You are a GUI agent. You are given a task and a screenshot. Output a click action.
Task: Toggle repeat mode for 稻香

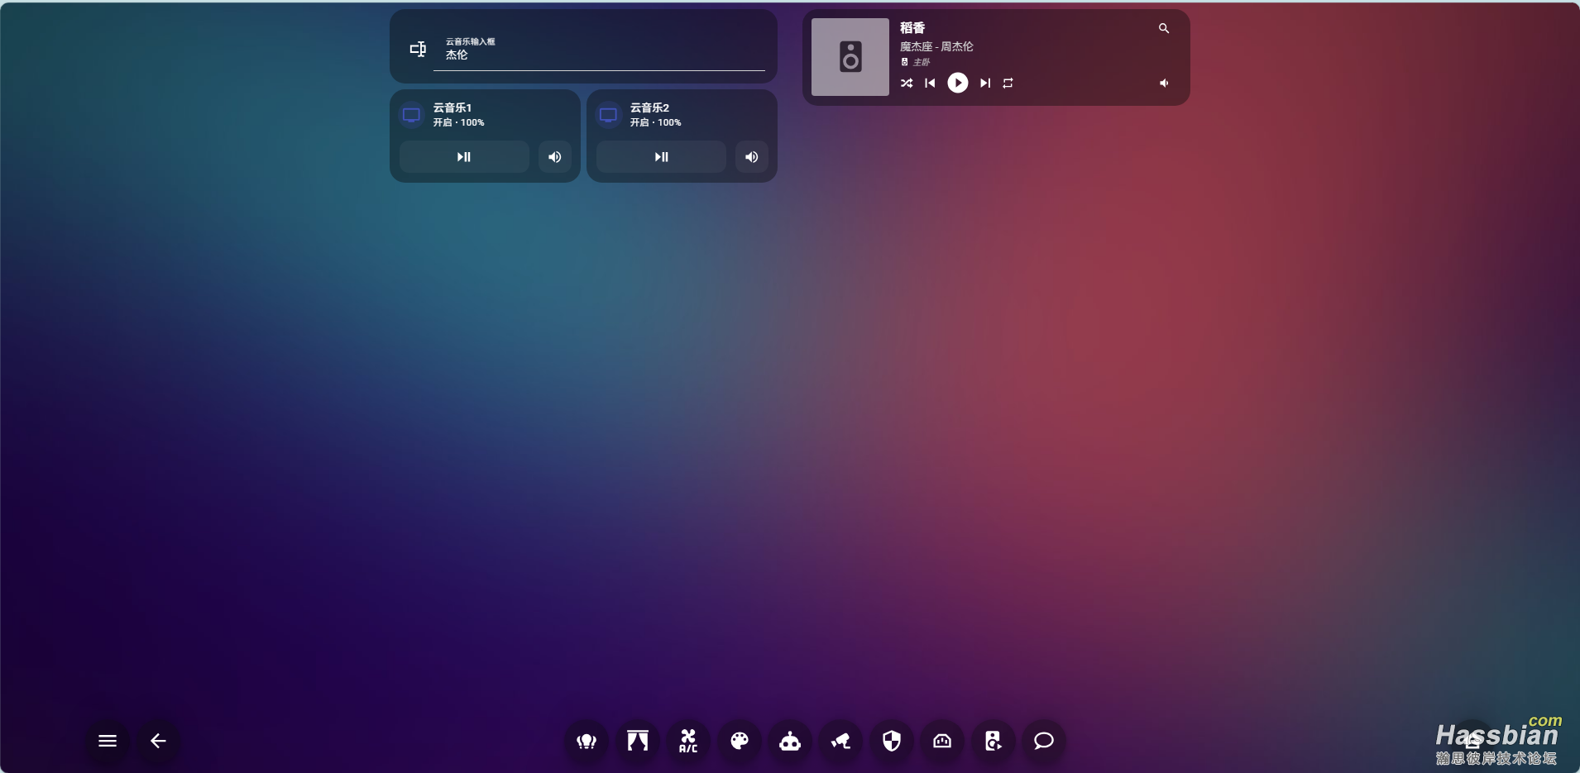pos(1008,83)
